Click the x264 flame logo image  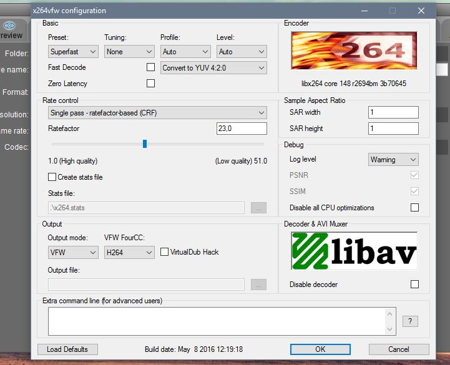[354, 51]
